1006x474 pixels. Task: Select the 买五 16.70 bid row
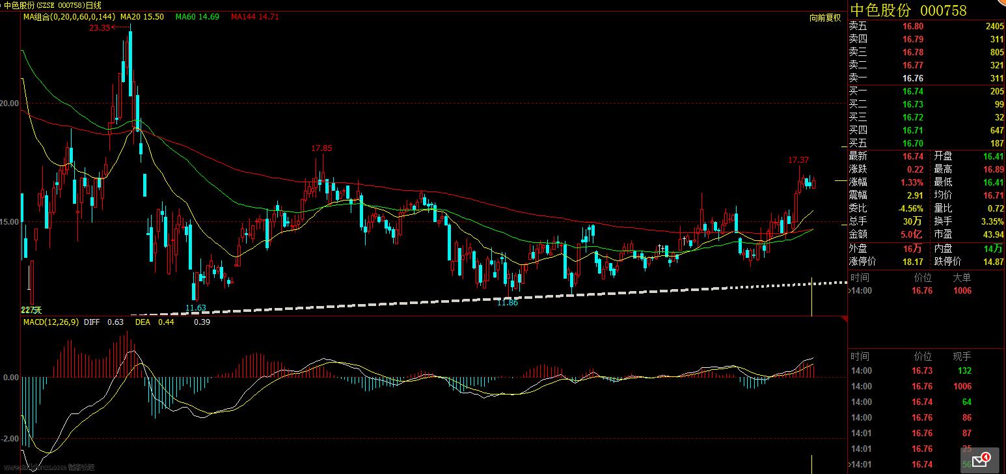click(x=927, y=143)
